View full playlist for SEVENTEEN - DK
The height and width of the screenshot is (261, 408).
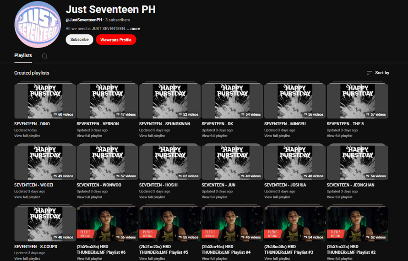215,136
